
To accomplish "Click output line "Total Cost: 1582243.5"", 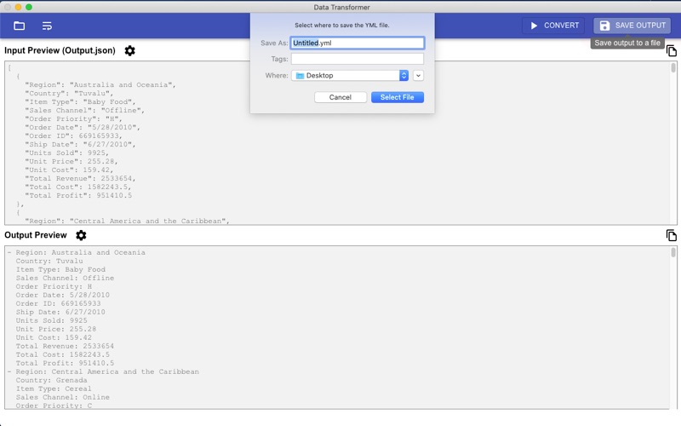I will pyautogui.click(x=62, y=354).
